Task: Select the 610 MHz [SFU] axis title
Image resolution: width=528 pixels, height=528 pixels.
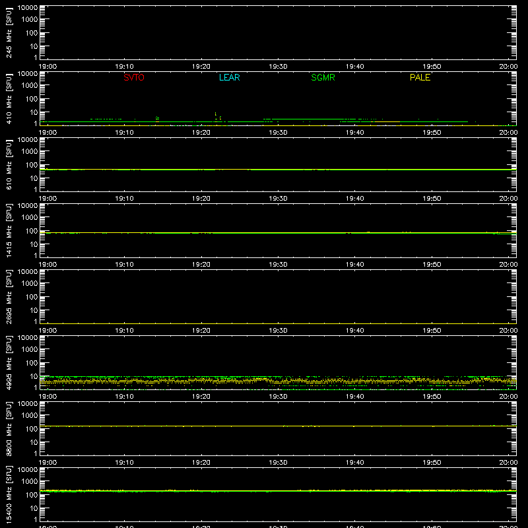Action: (9, 164)
